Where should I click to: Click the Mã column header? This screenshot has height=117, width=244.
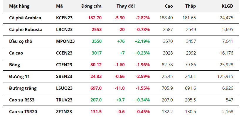point(59,6)
